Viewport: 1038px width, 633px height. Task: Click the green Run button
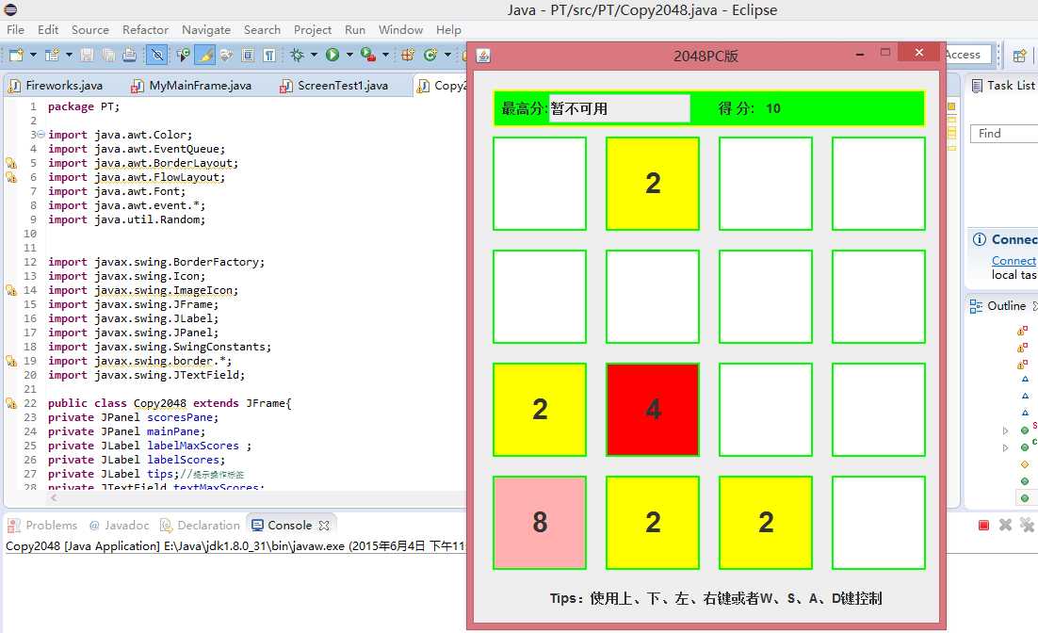click(x=332, y=55)
